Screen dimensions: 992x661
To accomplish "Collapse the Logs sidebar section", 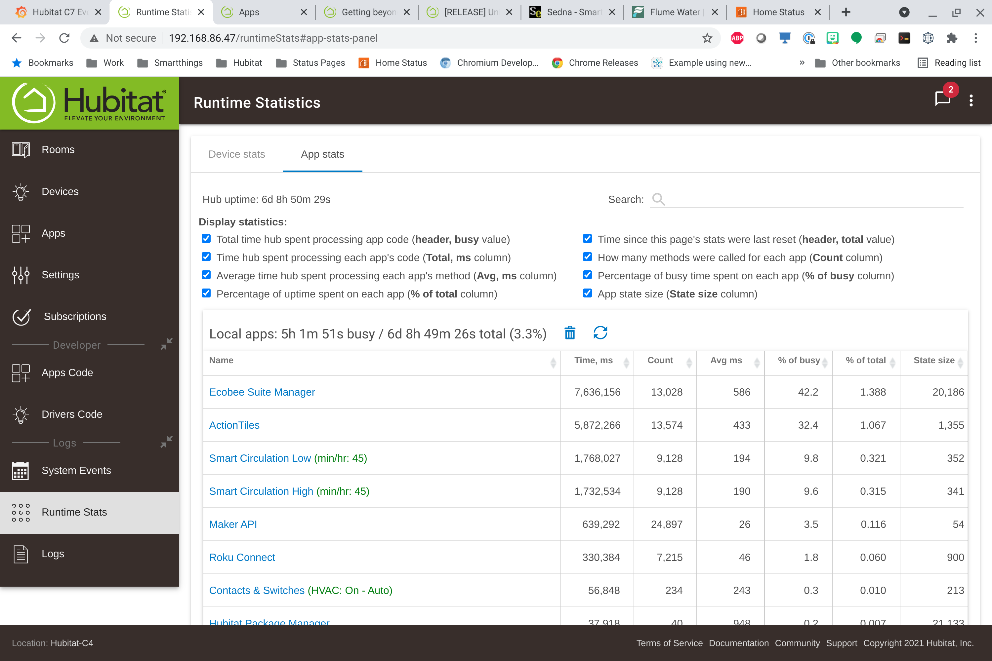I will click(166, 442).
